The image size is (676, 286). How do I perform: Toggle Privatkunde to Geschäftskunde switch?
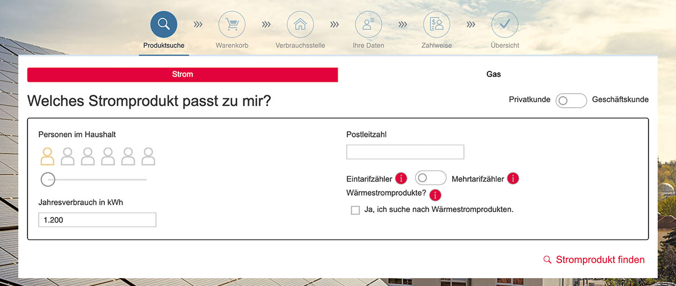(571, 100)
